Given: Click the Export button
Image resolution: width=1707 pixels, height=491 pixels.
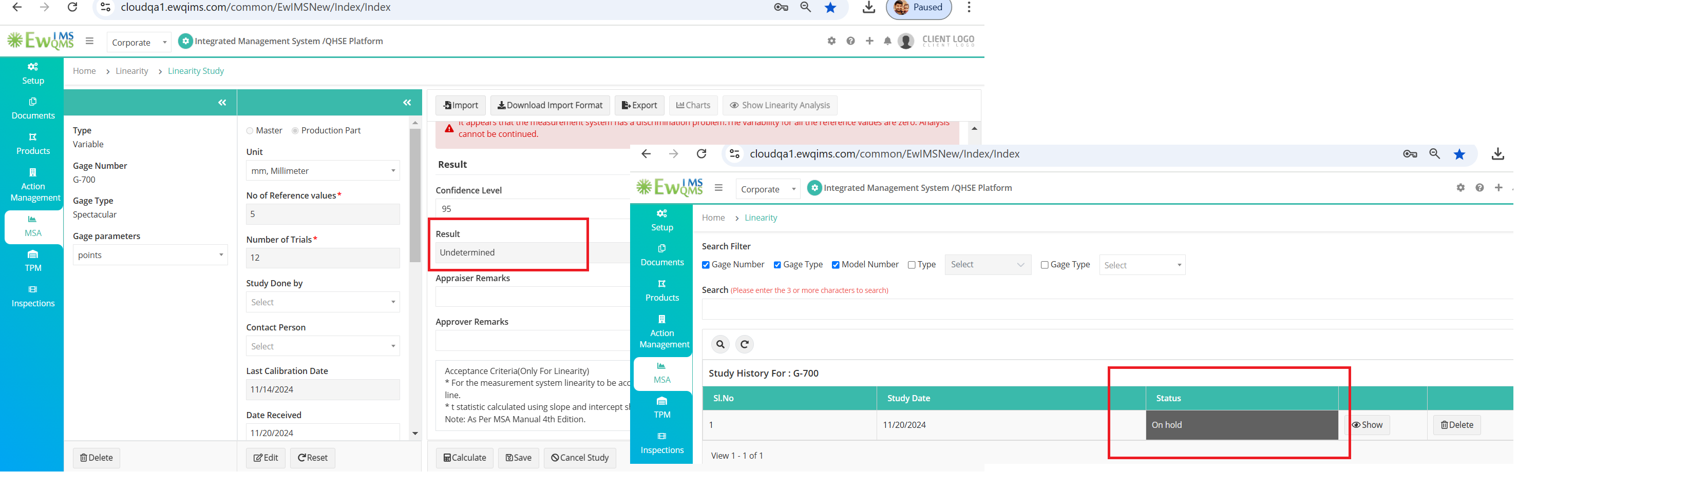Looking at the screenshot, I should point(639,105).
